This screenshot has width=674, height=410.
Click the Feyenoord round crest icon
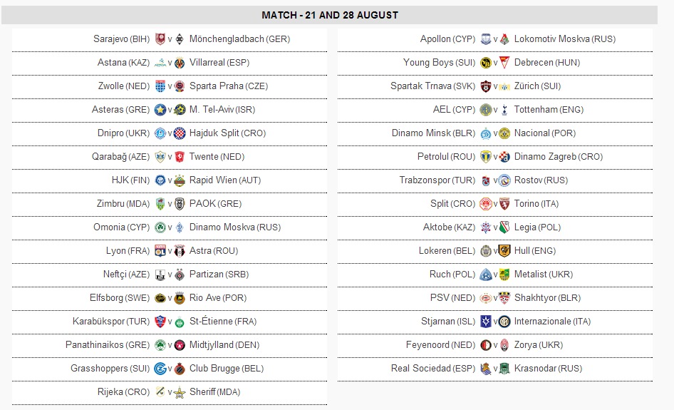coord(485,345)
